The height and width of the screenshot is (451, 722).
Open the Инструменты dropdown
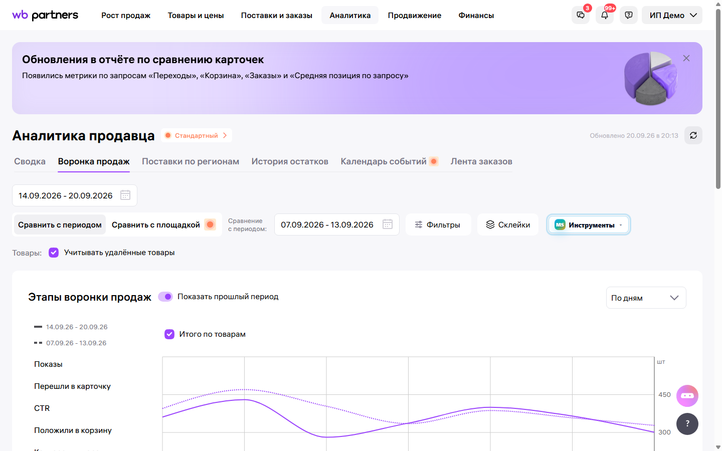[x=589, y=225]
